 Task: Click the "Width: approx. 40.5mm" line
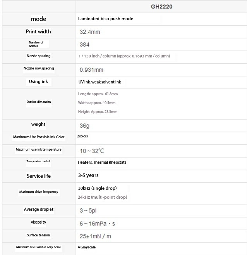[97, 103]
